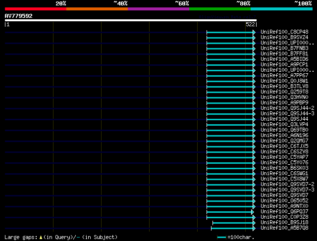Click the 20% scale label
317x241 pixels.
[x=61, y=3]
